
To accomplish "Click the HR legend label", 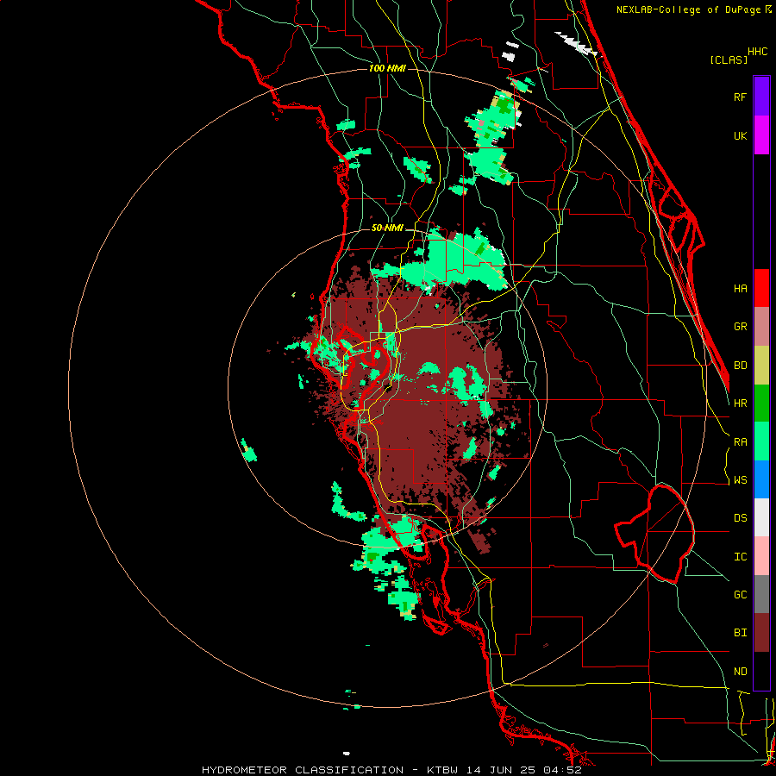I will tap(741, 404).
